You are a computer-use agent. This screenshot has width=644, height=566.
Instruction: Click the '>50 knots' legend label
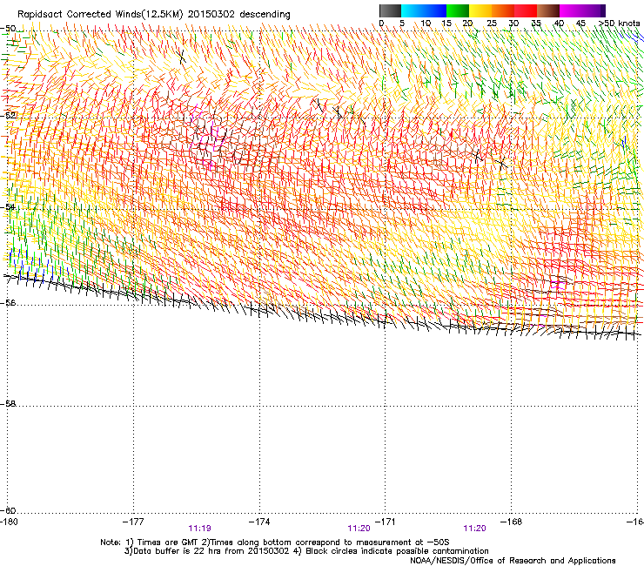point(619,24)
